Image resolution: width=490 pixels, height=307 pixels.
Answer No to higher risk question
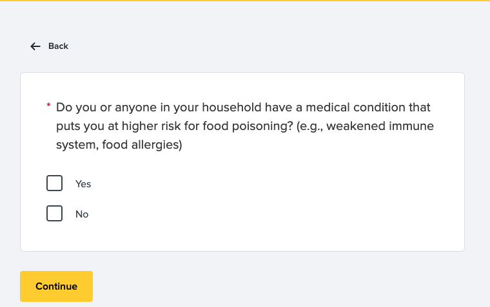coord(55,214)
